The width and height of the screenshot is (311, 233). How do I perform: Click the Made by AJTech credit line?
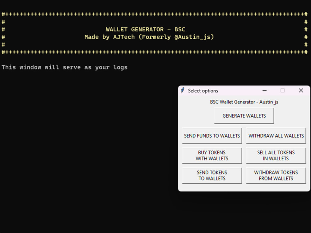coord(149,37)
